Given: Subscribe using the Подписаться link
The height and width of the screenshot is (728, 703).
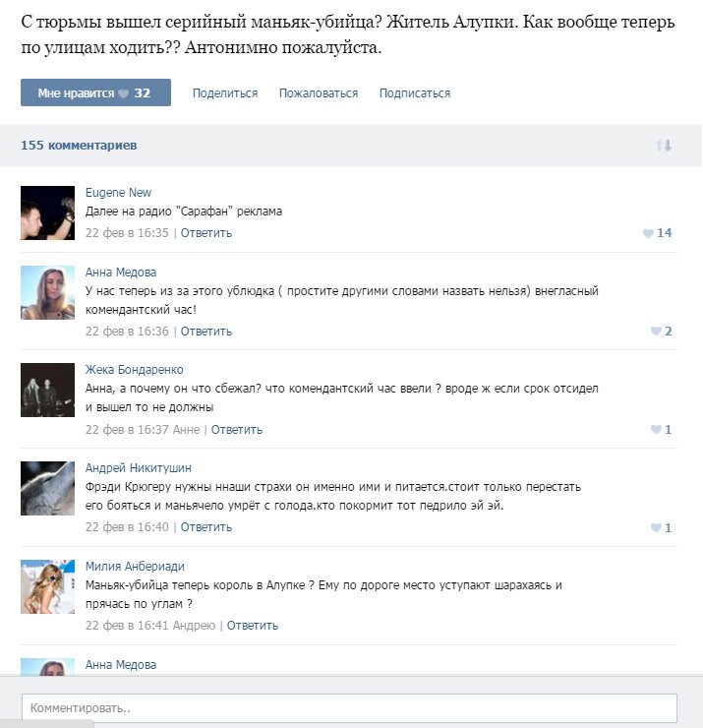Looking at the screenshot, I should (x=415, y=93).
